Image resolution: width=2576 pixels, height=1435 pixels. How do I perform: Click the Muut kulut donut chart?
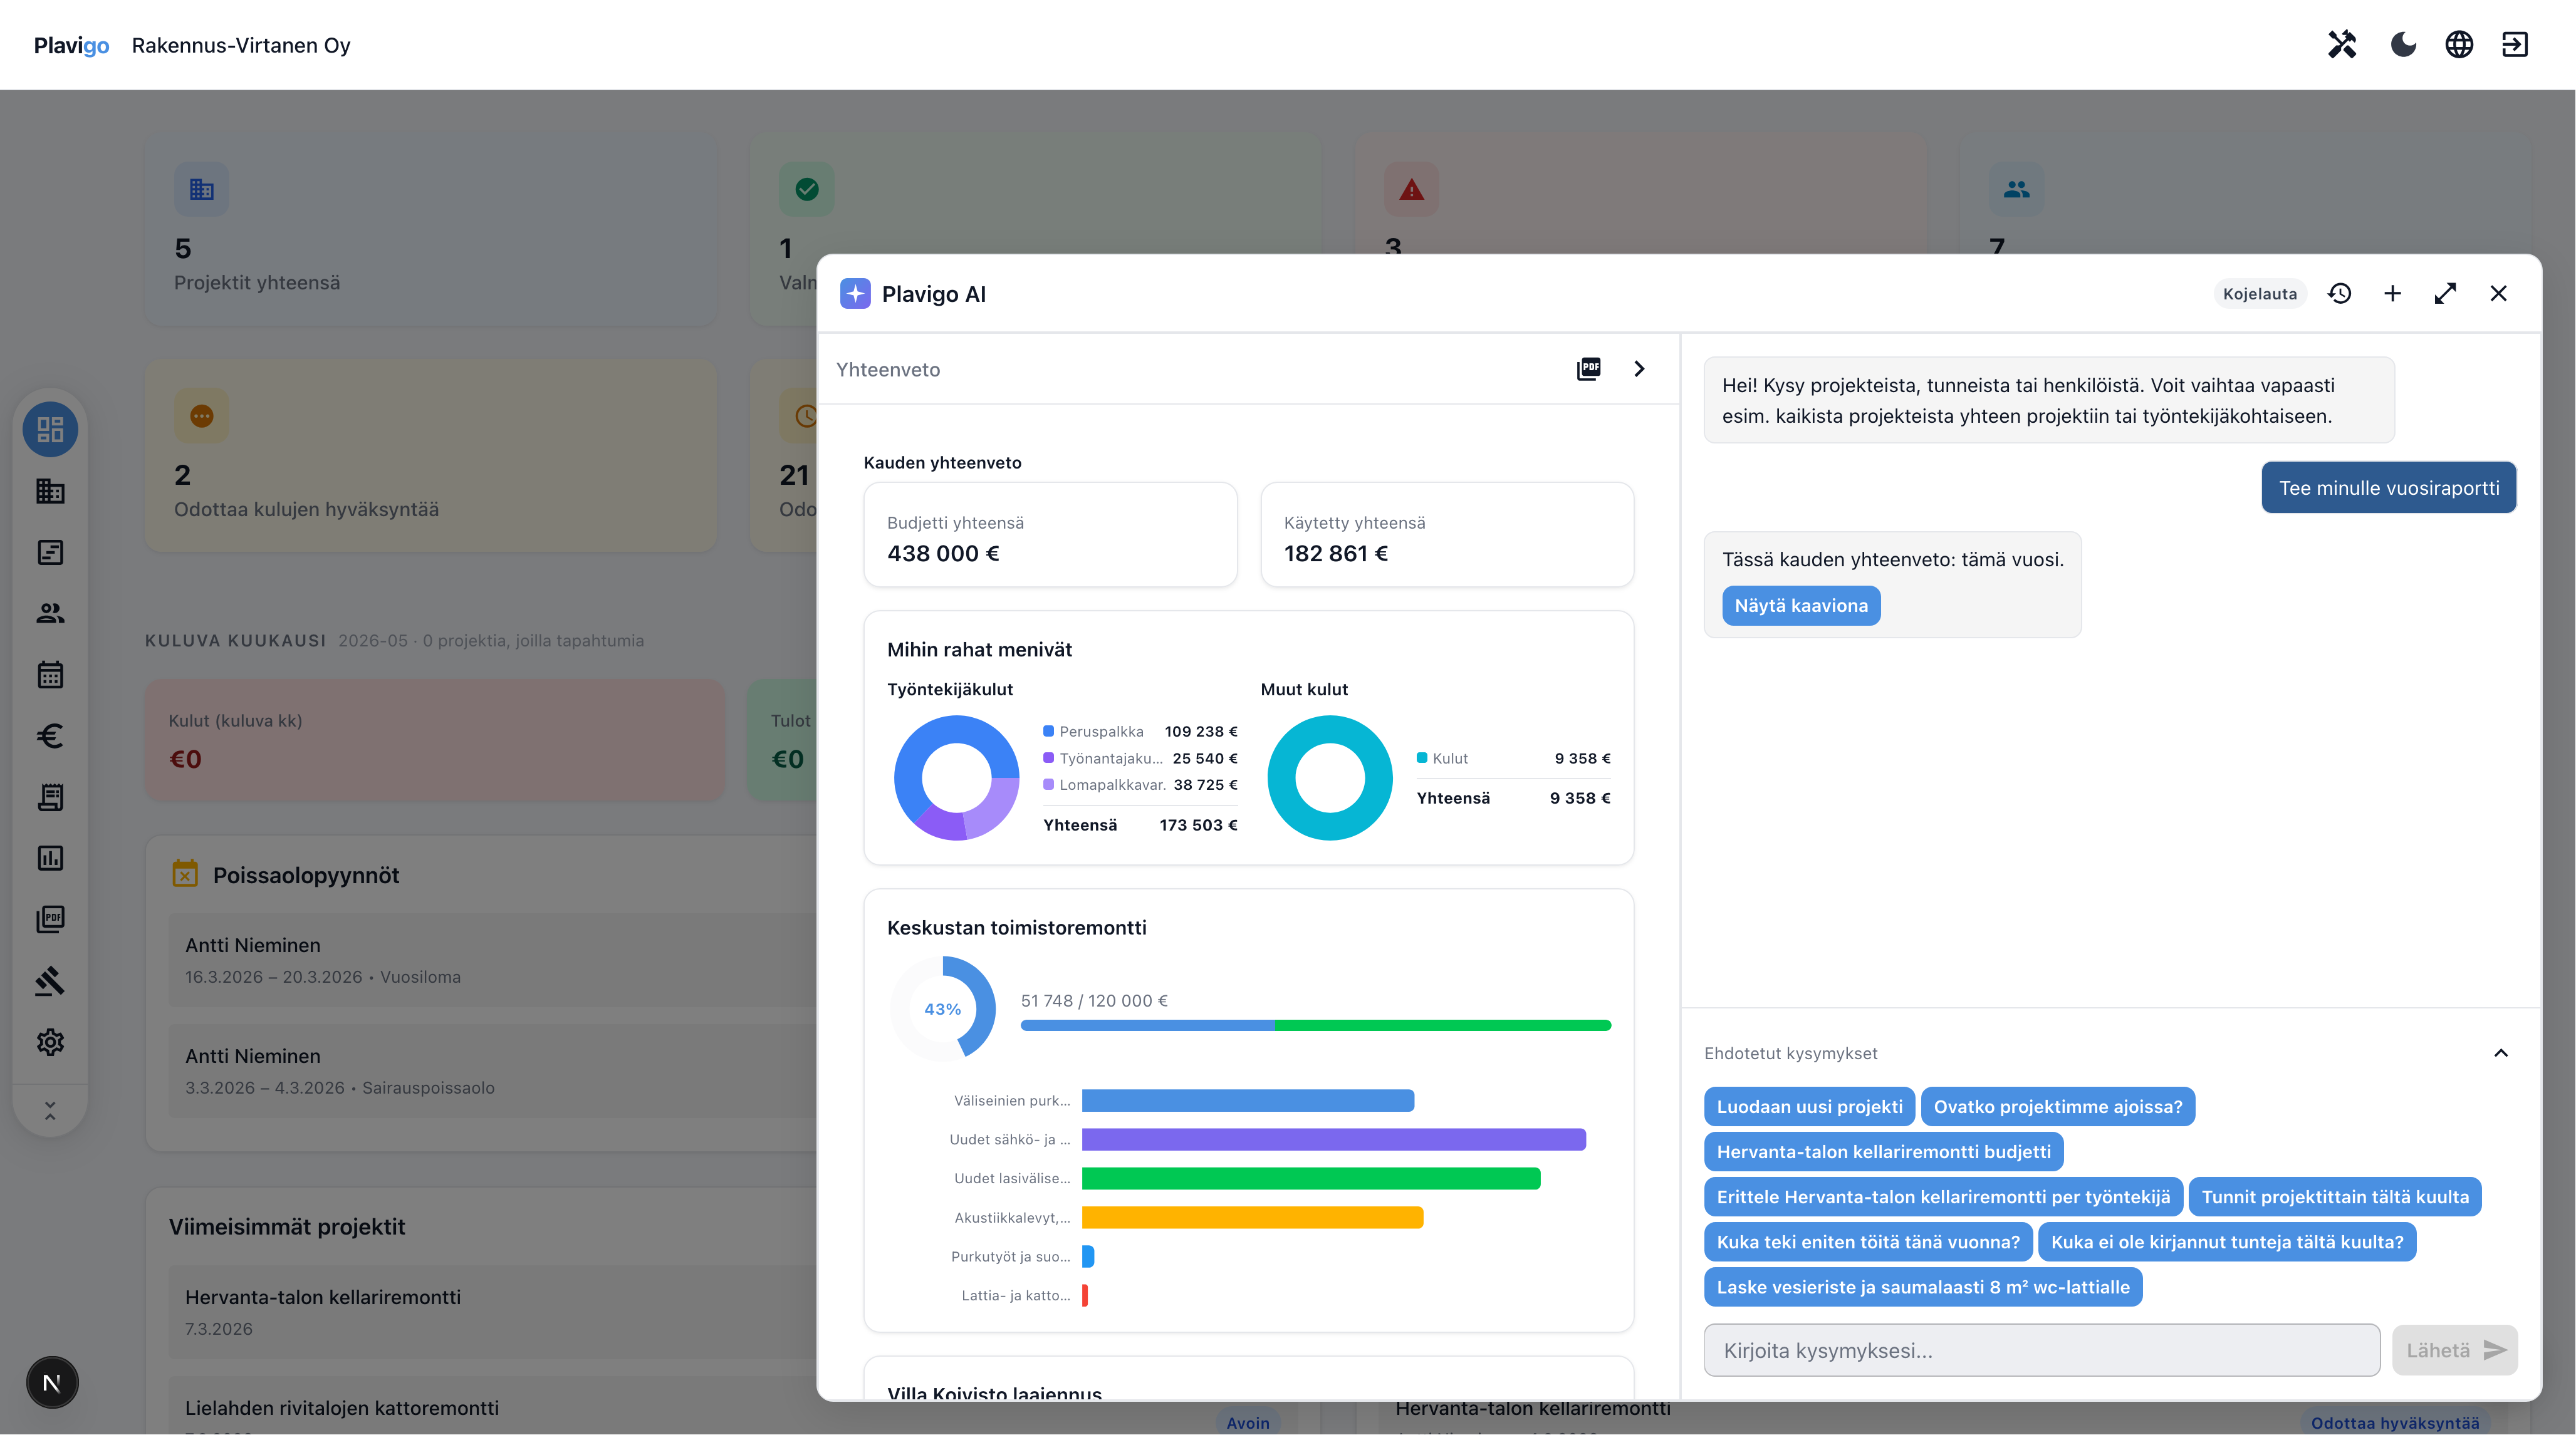pyautogui.click(x=1330, y=777)
